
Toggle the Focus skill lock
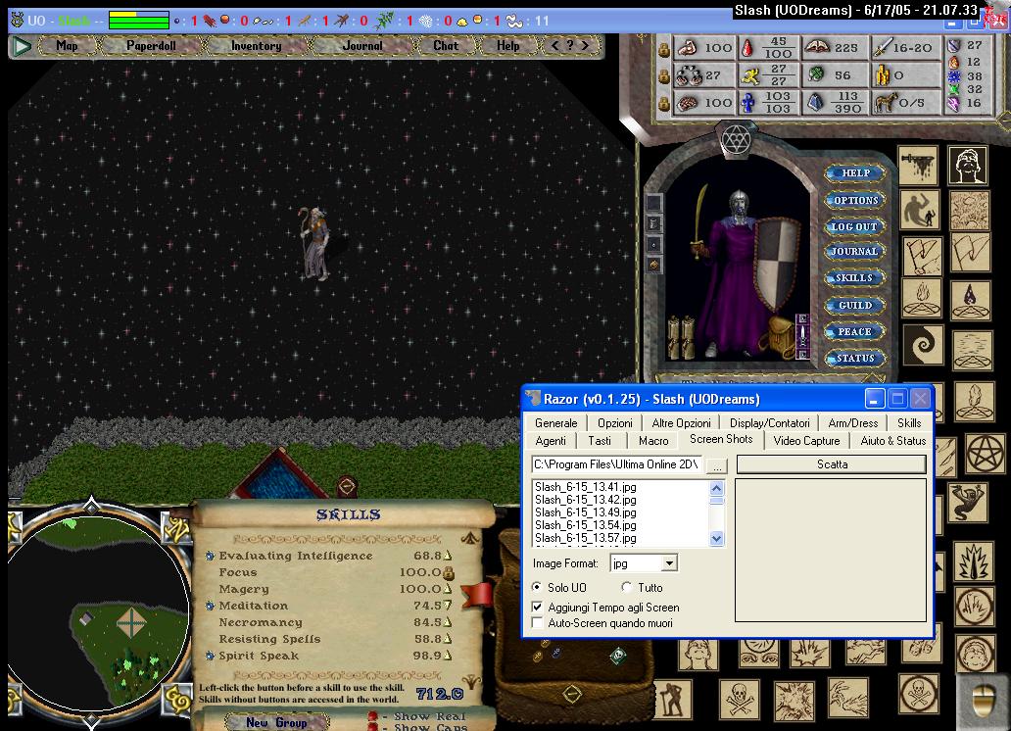coord(449,572)
